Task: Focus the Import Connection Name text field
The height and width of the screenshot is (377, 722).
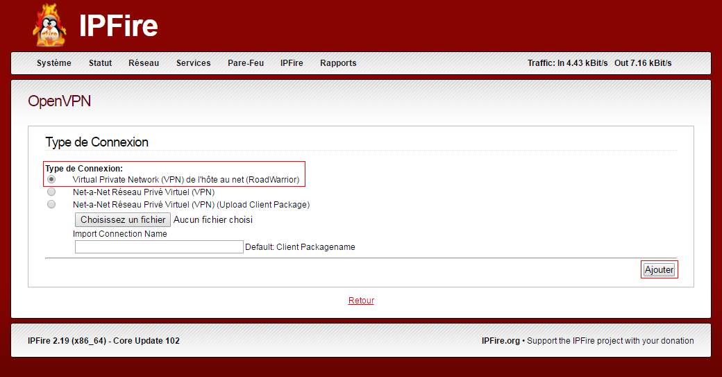Action: pos(159,247)
